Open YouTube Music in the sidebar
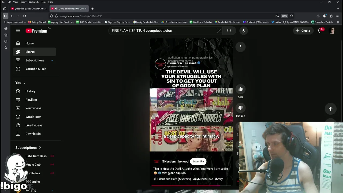The image size is (343, 193). pos(35,69)
